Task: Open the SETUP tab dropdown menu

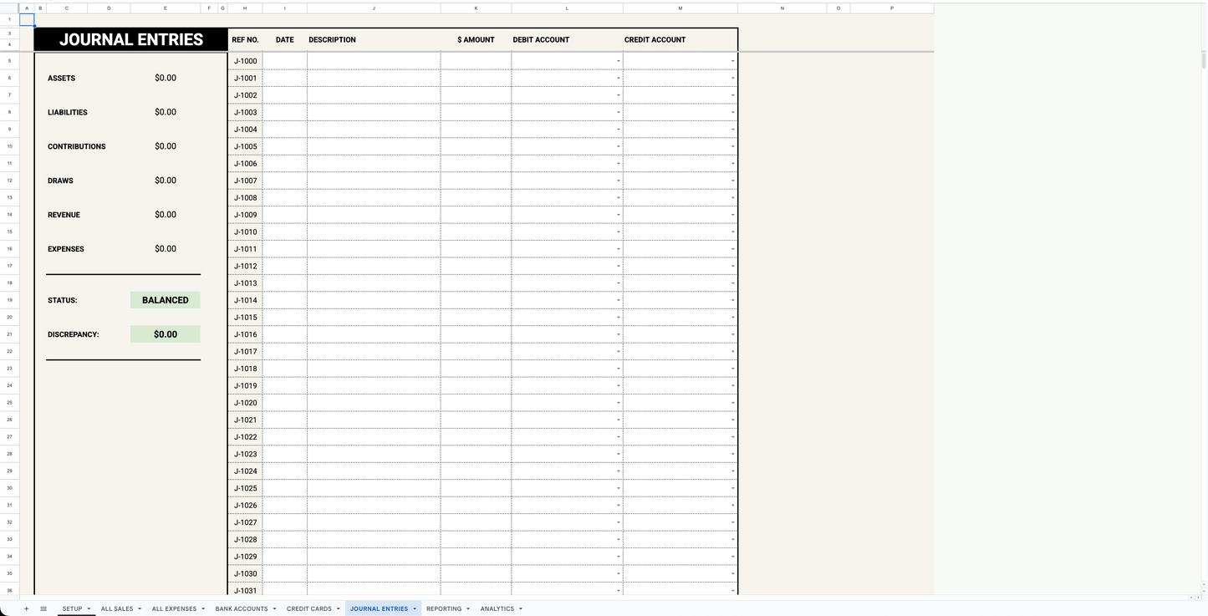Action: tap(87, 608)
